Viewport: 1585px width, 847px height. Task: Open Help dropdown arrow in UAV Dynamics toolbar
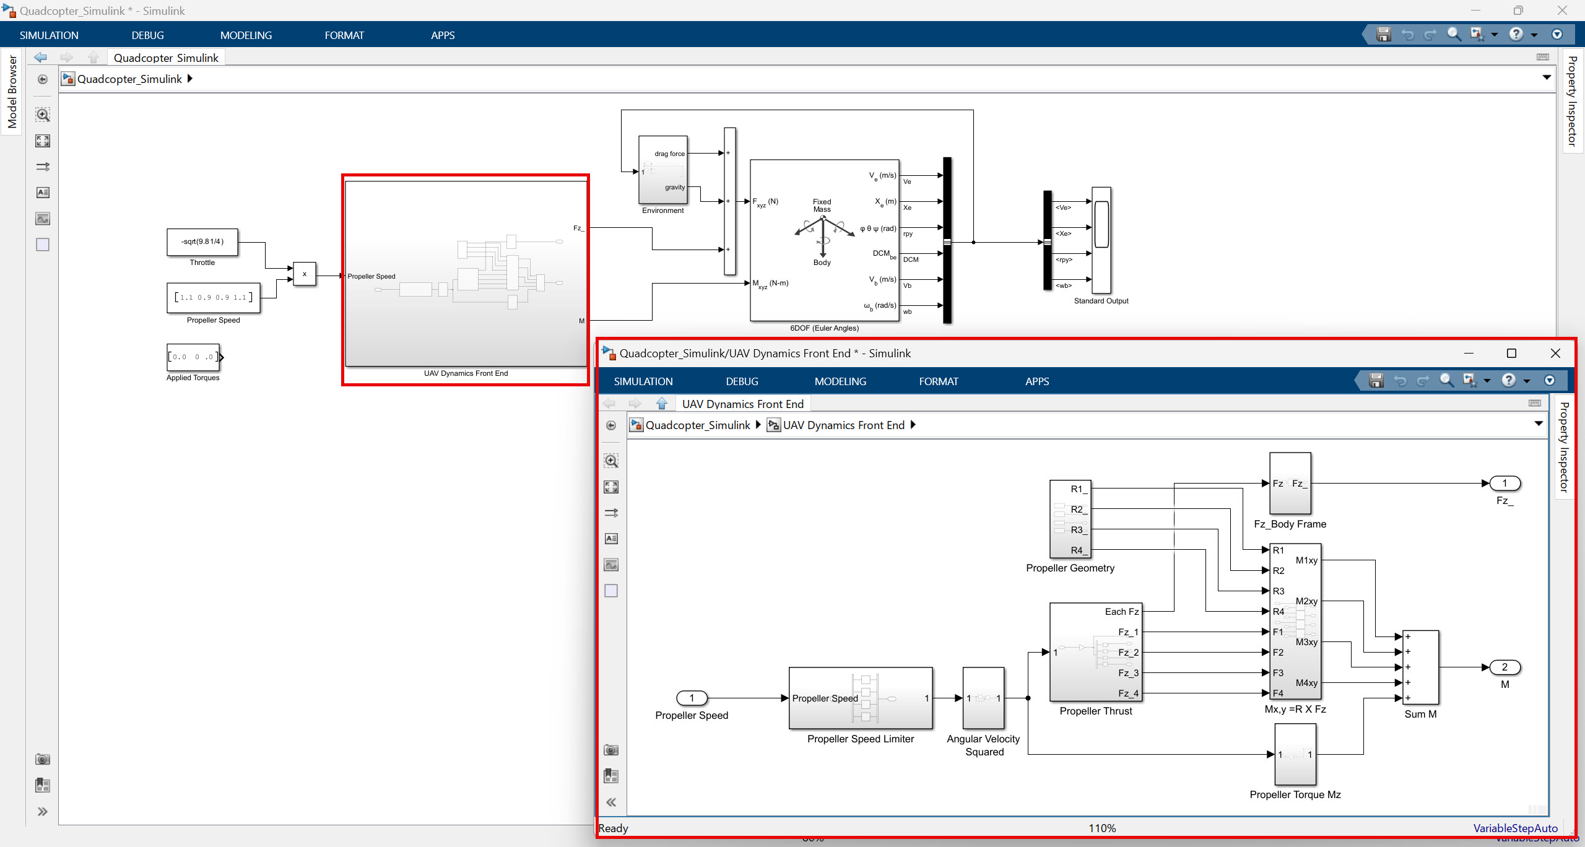coord(1527,381)
